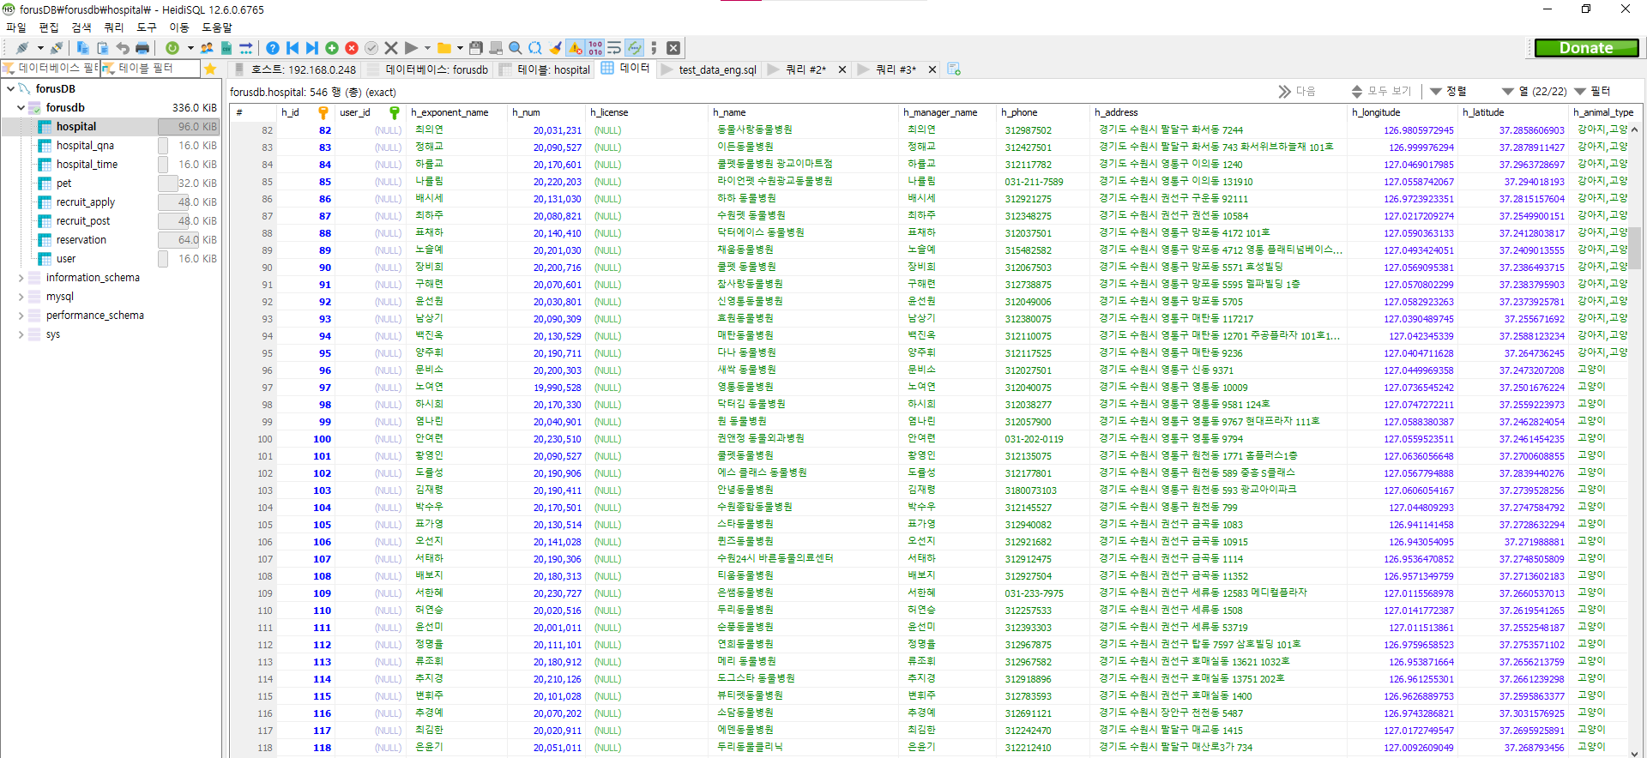Click the 필터 filter button
Screen dimensions: 1647x758
(x=1592, y=91)
